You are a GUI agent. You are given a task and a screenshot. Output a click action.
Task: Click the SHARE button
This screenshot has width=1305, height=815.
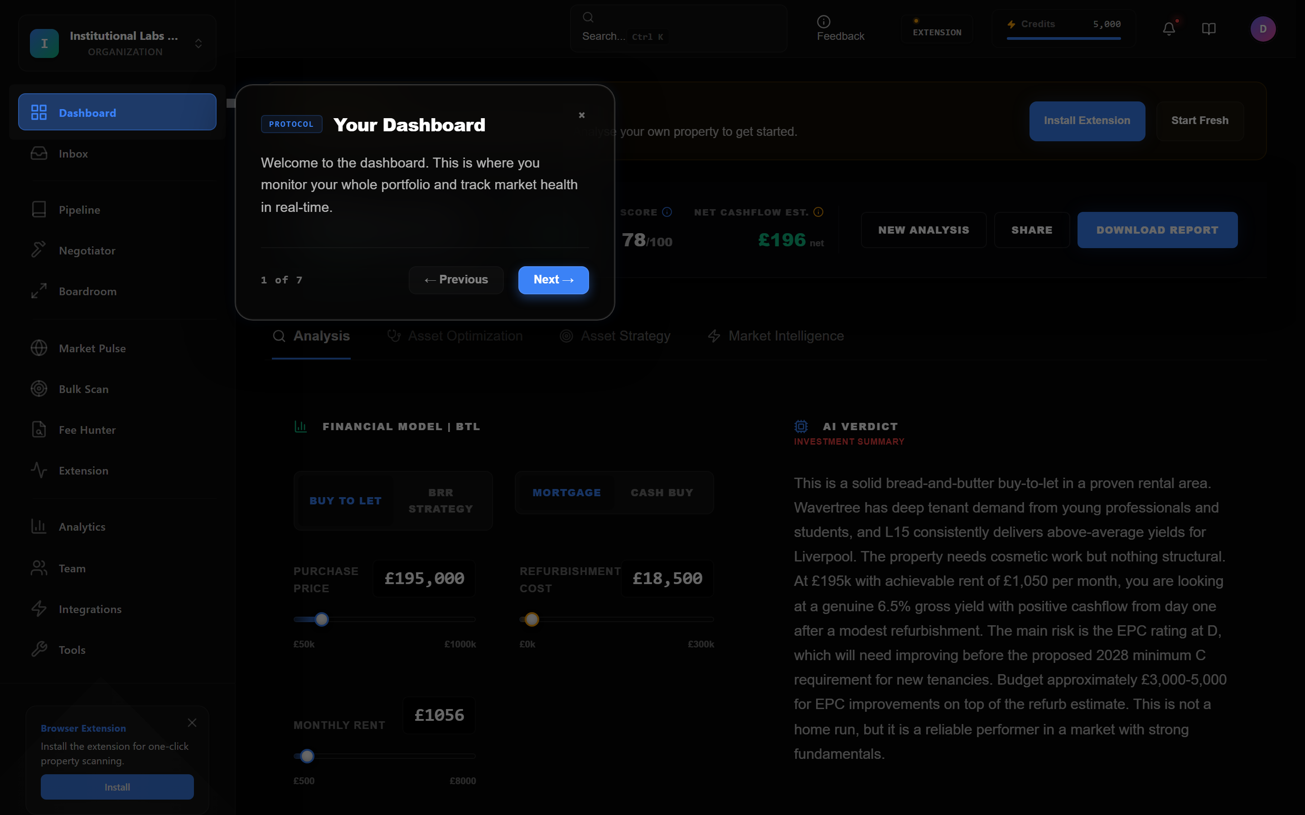1032,230
